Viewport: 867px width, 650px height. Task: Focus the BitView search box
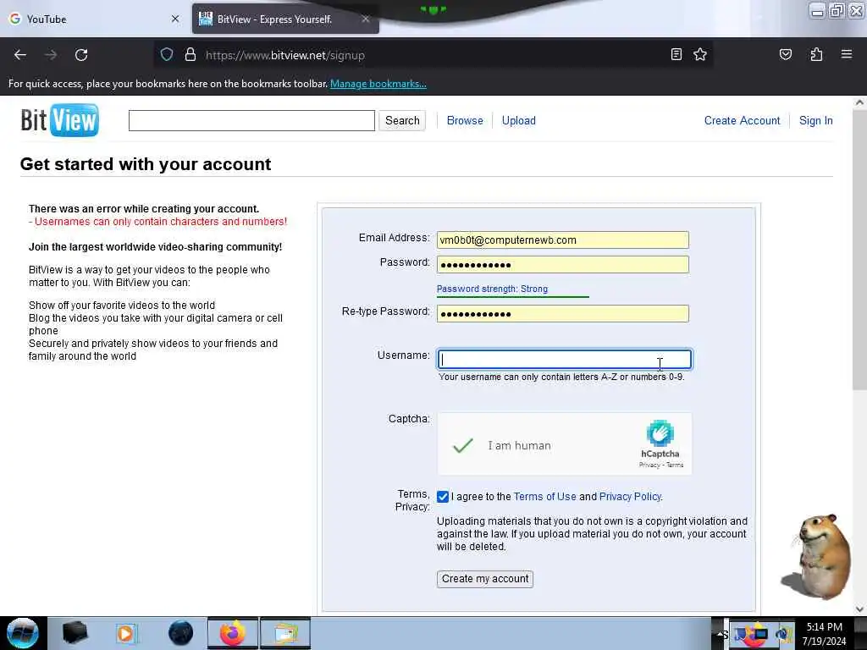pyautogui.click(x=251, y=120)
